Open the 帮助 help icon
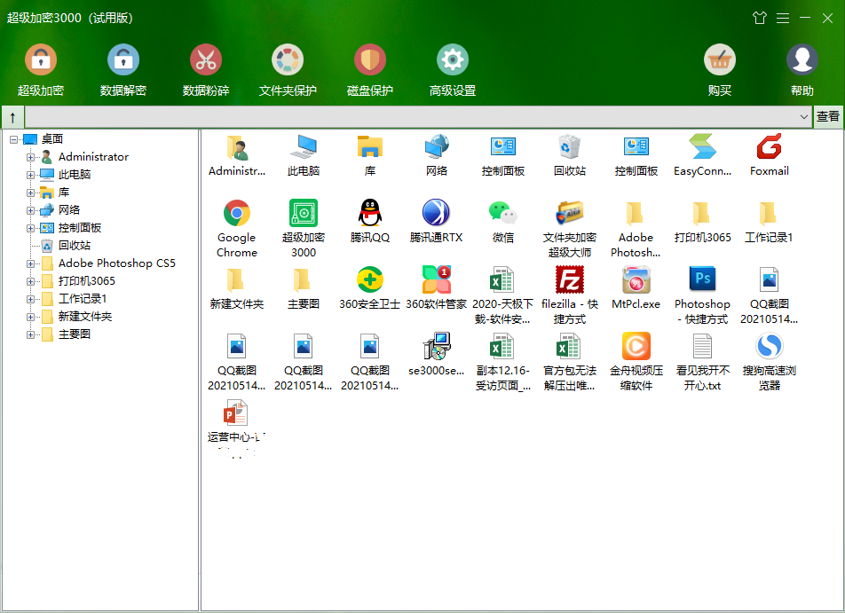845x613 pixels. coord(802,60)
